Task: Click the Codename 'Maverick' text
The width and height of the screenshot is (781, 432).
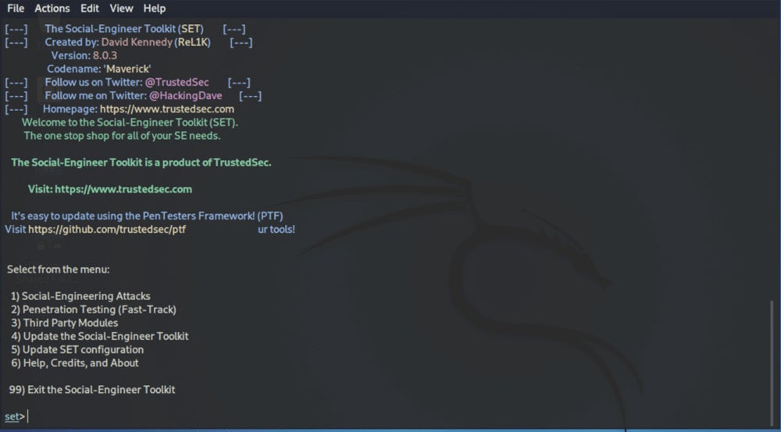Action: click(x=99, y=69)
